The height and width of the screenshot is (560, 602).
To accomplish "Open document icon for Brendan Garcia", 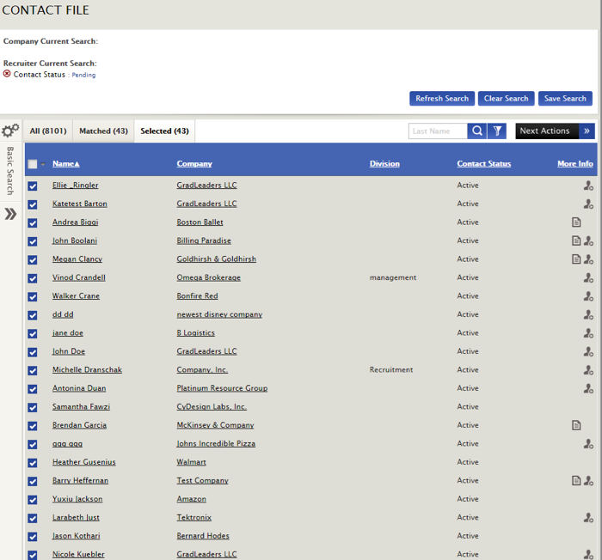I will (x=576, y=425).
